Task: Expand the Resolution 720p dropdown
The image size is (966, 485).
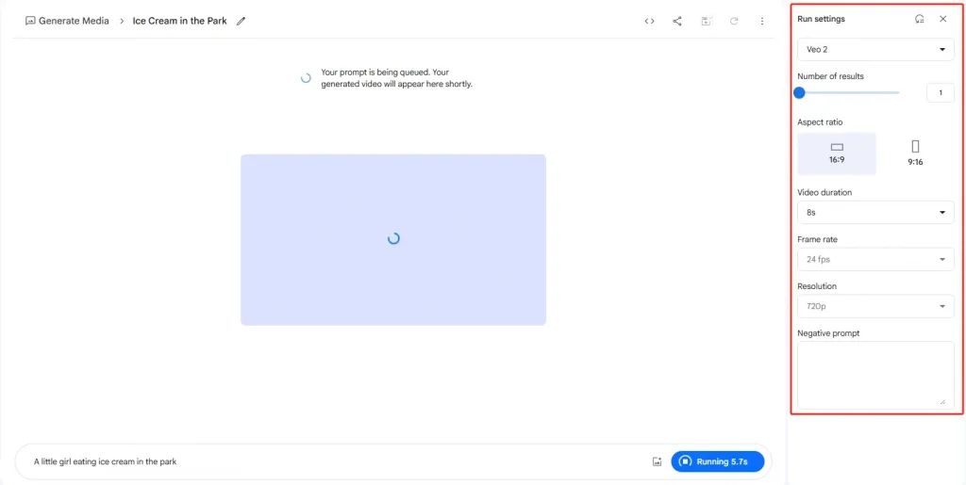Action: coord(875,306)
